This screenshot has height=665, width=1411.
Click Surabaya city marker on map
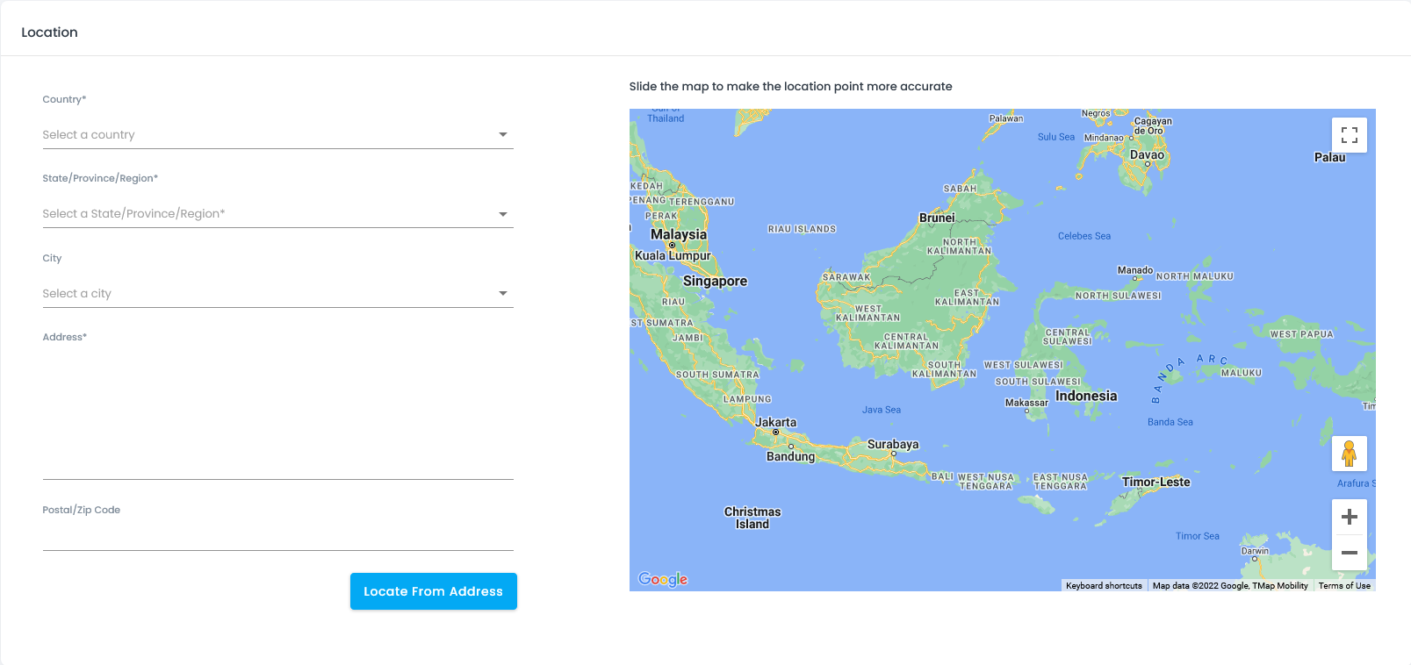click(x=893, y=453)
